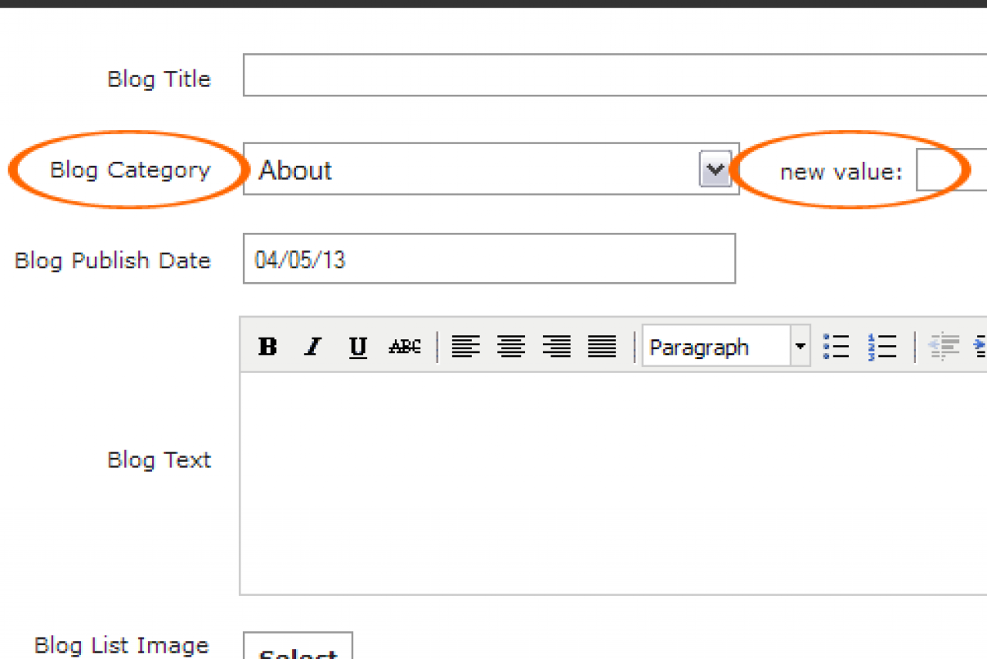Expand the Blog Category dropdown showing About
Screen dimensions: 987x659
715,170
